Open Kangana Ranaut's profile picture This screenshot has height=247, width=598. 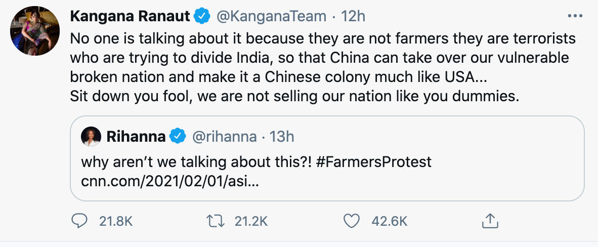(x=33, y=32)
